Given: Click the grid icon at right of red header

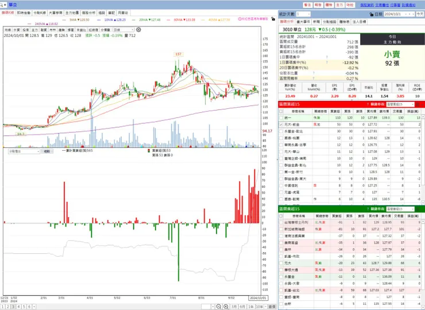Looking at the screenshot, I should [x=418, y=104].
